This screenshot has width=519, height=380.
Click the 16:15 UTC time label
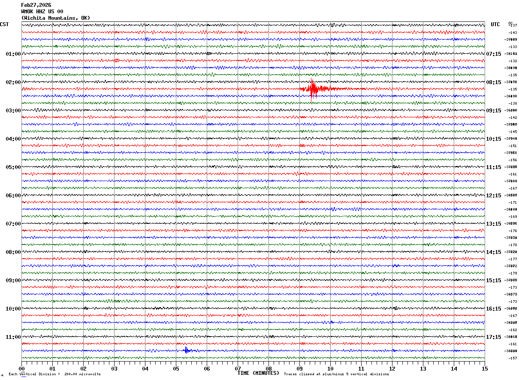pyautogui.click(x=494, y=309)
